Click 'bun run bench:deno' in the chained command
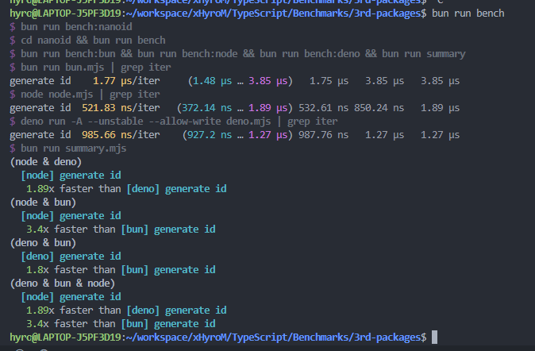This screenshot has width=535, height=351. (310, 54)
